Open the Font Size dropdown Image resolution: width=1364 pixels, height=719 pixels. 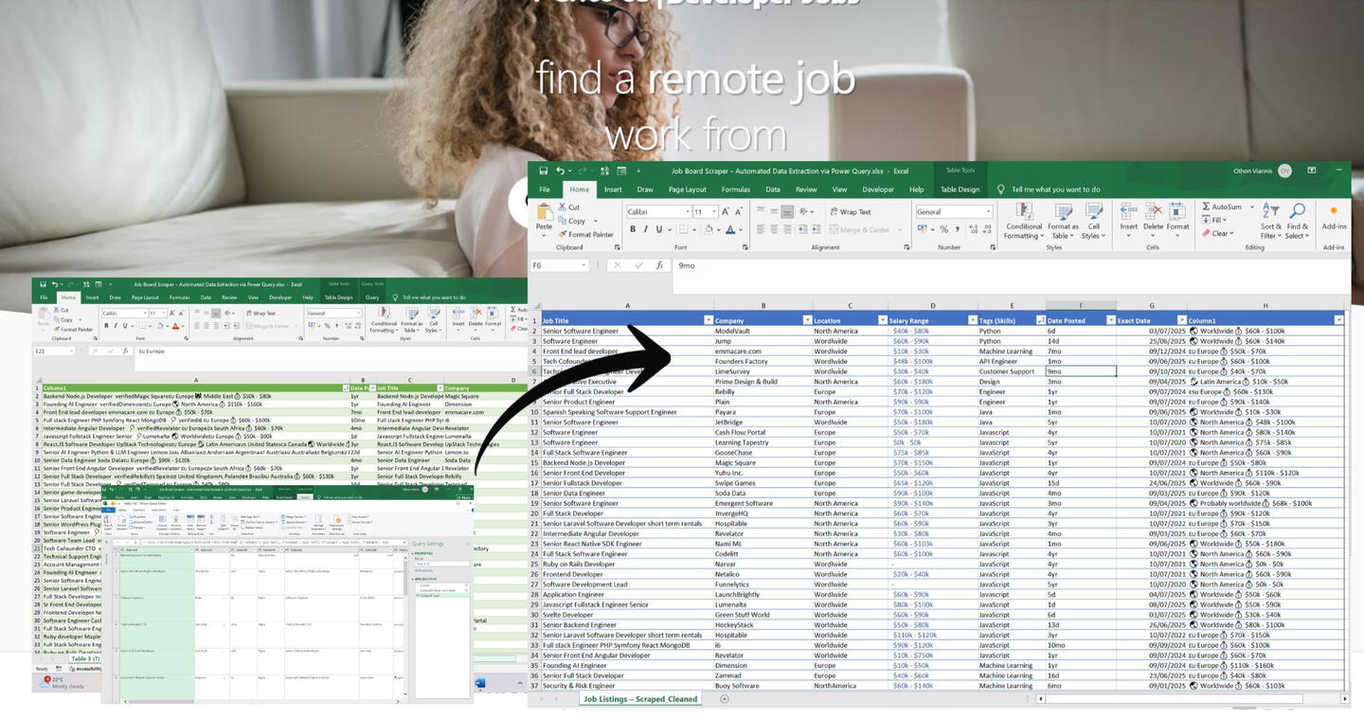tap(713, 210)
